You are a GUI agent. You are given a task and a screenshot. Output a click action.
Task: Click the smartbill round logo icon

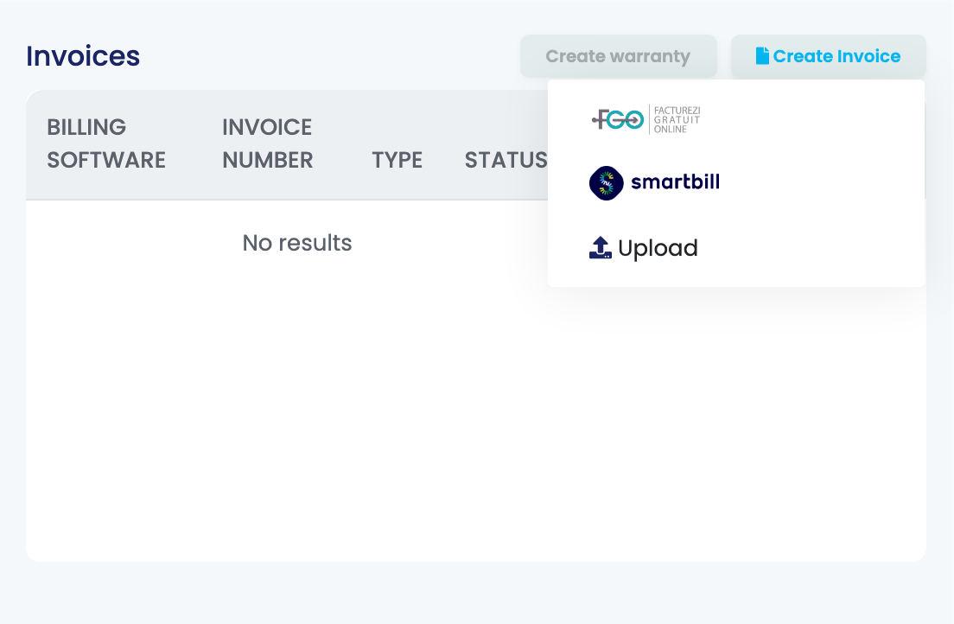pos(606,182)
